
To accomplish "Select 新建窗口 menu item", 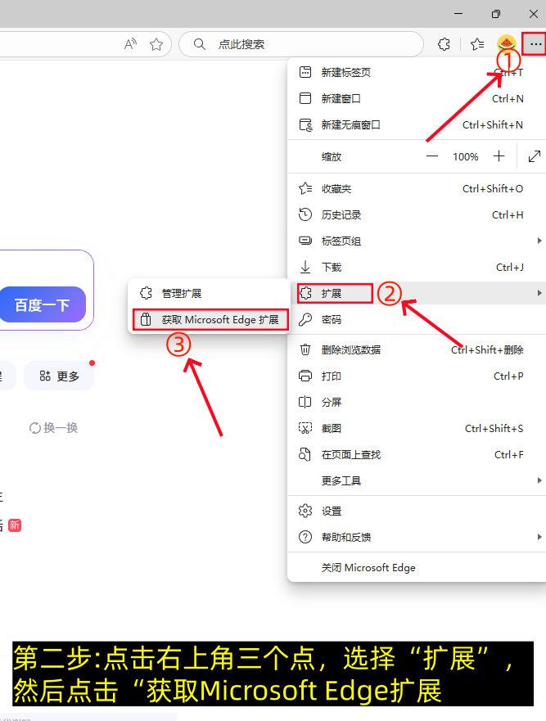I will (417, 98).
